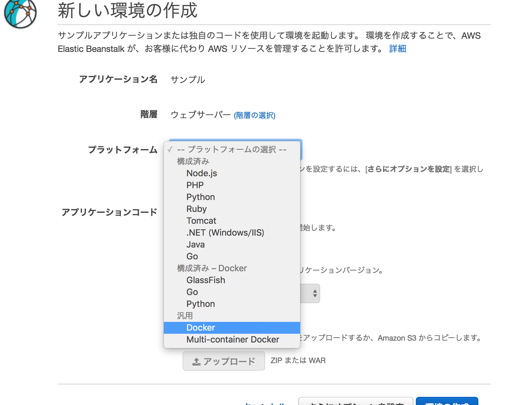This screenshot has height=405, width=509.
Task: Click the アップロード upload button
Action: pyautogui.click(x=224, y=361)
